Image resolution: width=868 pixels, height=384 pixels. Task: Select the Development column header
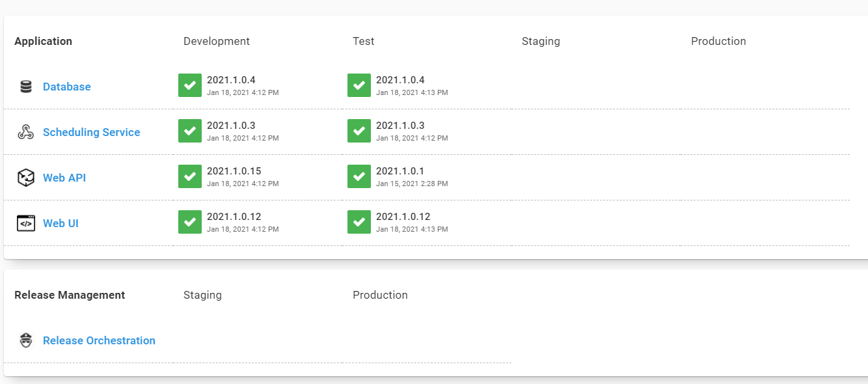(216, 41)
